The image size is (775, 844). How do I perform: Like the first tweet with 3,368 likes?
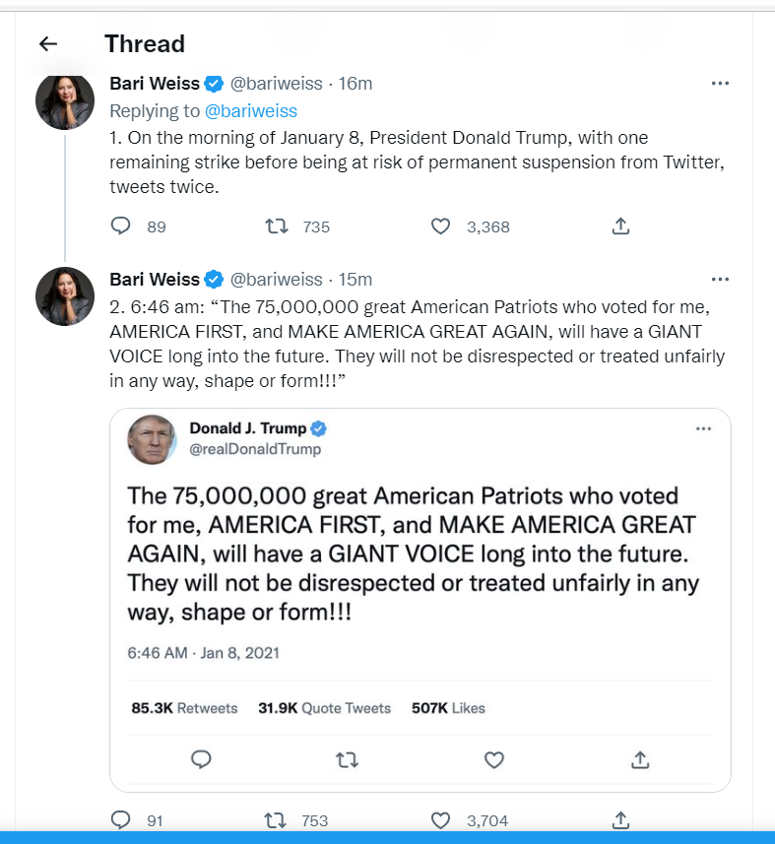coord(441,227)
